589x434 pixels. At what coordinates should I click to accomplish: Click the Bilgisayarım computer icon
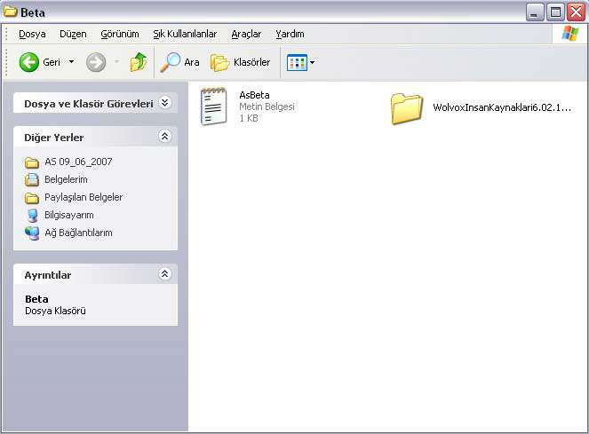coord(33,215)
